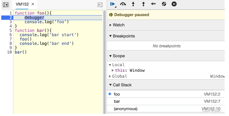Screen dimensions: 229x116
Task: Select the (anonymous) call stack frame
Action: pyautogui.click(x=166, y=109)
